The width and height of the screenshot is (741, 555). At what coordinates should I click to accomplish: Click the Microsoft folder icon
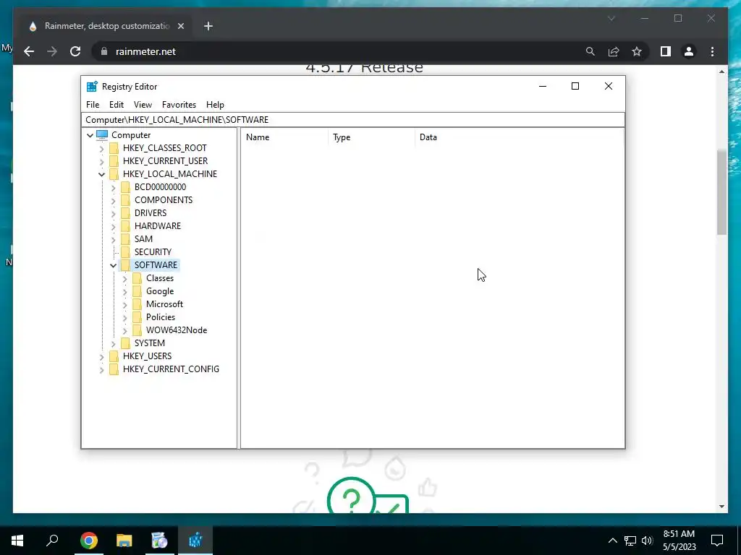[137, 304]
